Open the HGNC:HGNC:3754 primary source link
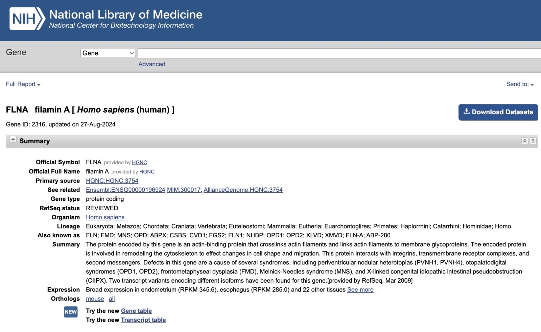The image size is (541, 332). pyautogui.click(x=112, y=181)
